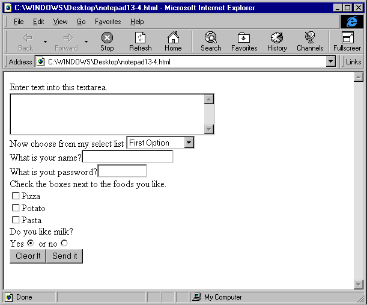Click the Stop toolbar icon

[x=107, y=37]
